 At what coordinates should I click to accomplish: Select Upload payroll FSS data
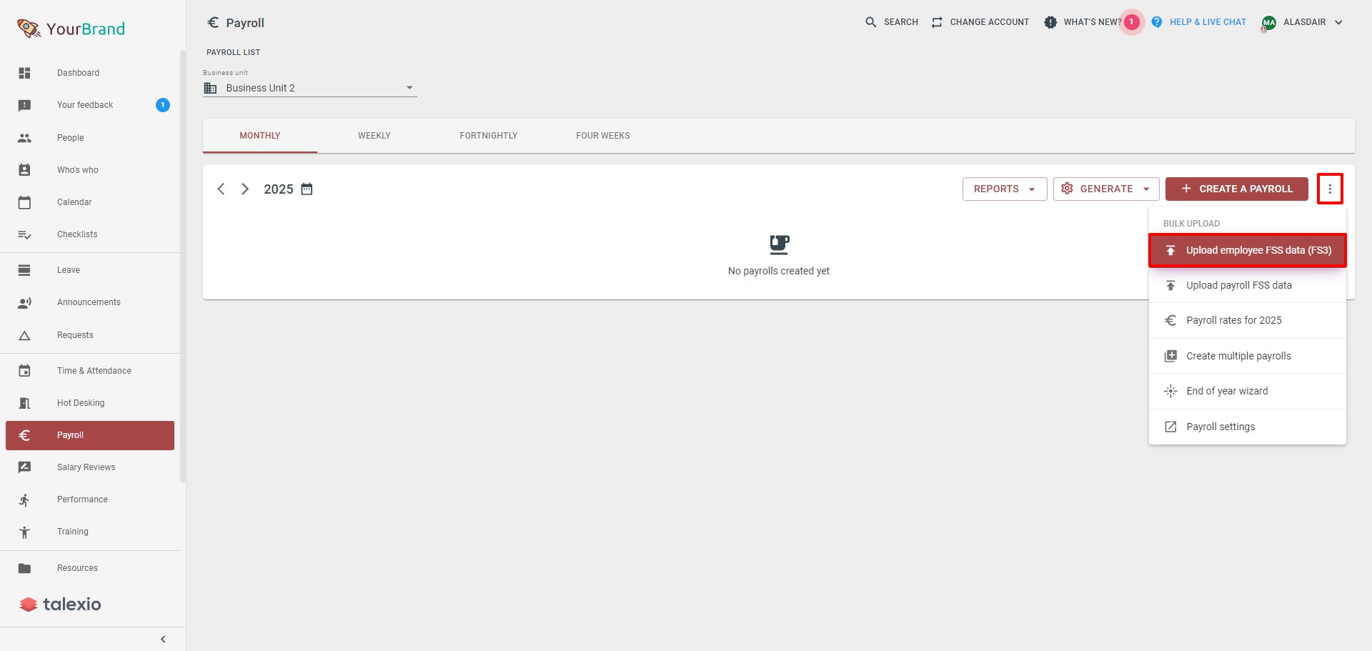[1248, 285]
